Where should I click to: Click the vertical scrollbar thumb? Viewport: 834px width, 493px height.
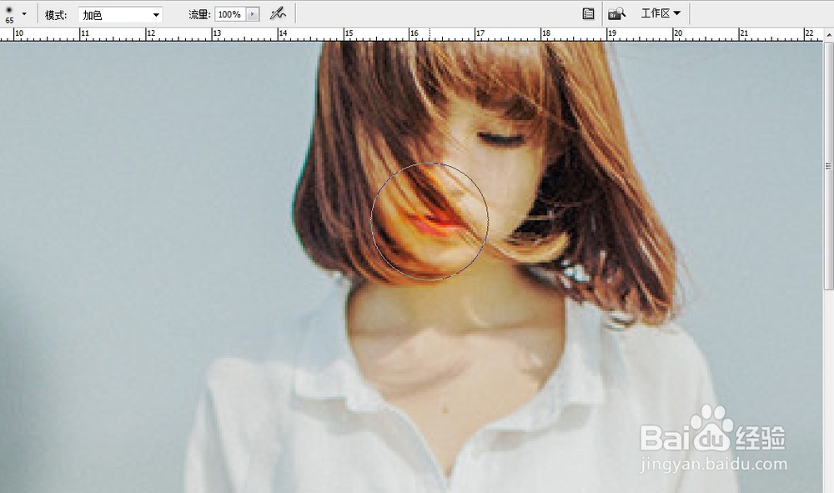coord(829,166)
